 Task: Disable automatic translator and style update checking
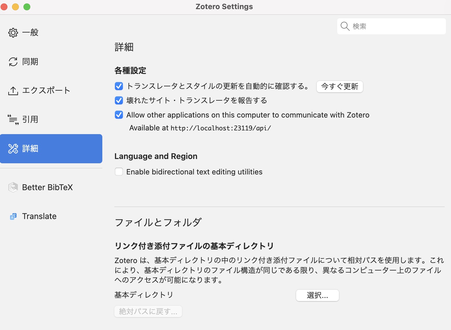coord(119,86)
